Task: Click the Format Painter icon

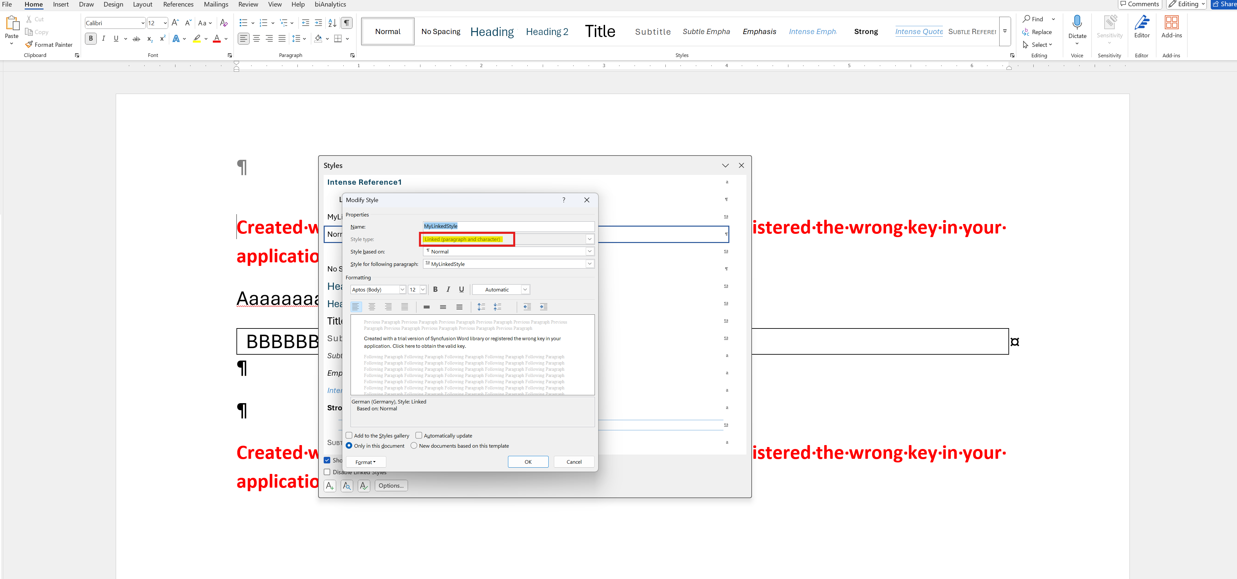Action: click(x=29, y=45)
